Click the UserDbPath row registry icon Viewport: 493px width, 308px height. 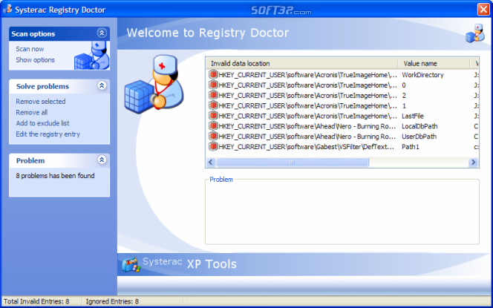coord(213,137)
